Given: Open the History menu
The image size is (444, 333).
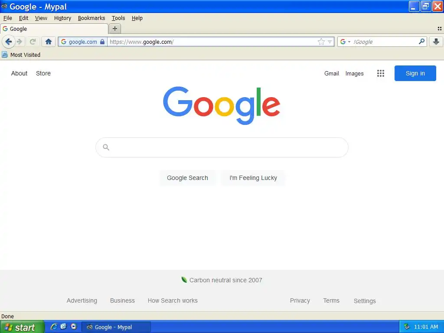Looking at the screenshot, I should pos(62,18).
